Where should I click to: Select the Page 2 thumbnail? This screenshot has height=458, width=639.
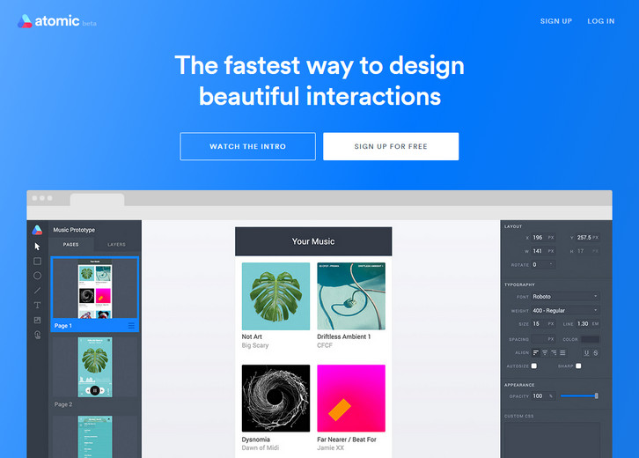tap(94, 367)
